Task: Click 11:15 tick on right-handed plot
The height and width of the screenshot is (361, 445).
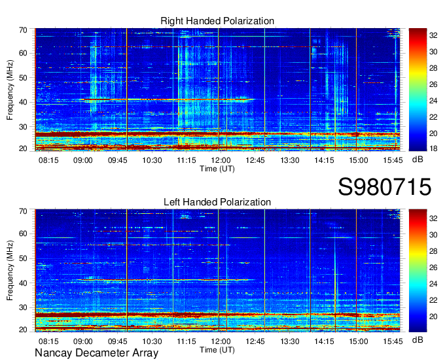Action: [187, 160]
